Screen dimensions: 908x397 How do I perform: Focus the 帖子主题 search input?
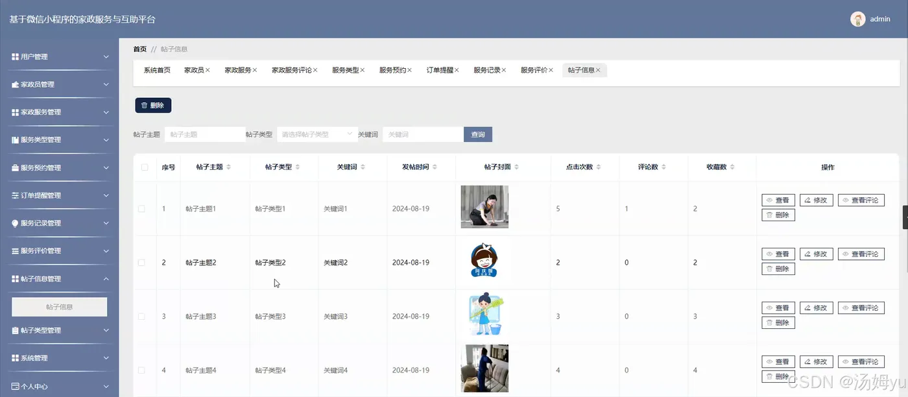tap(205, 134)
